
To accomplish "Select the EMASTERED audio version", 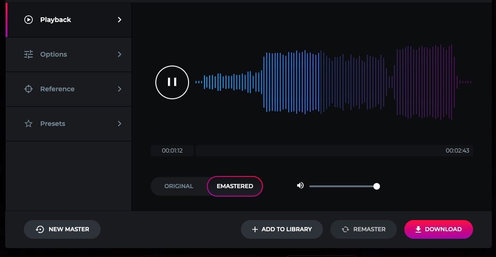I will 235,186.
